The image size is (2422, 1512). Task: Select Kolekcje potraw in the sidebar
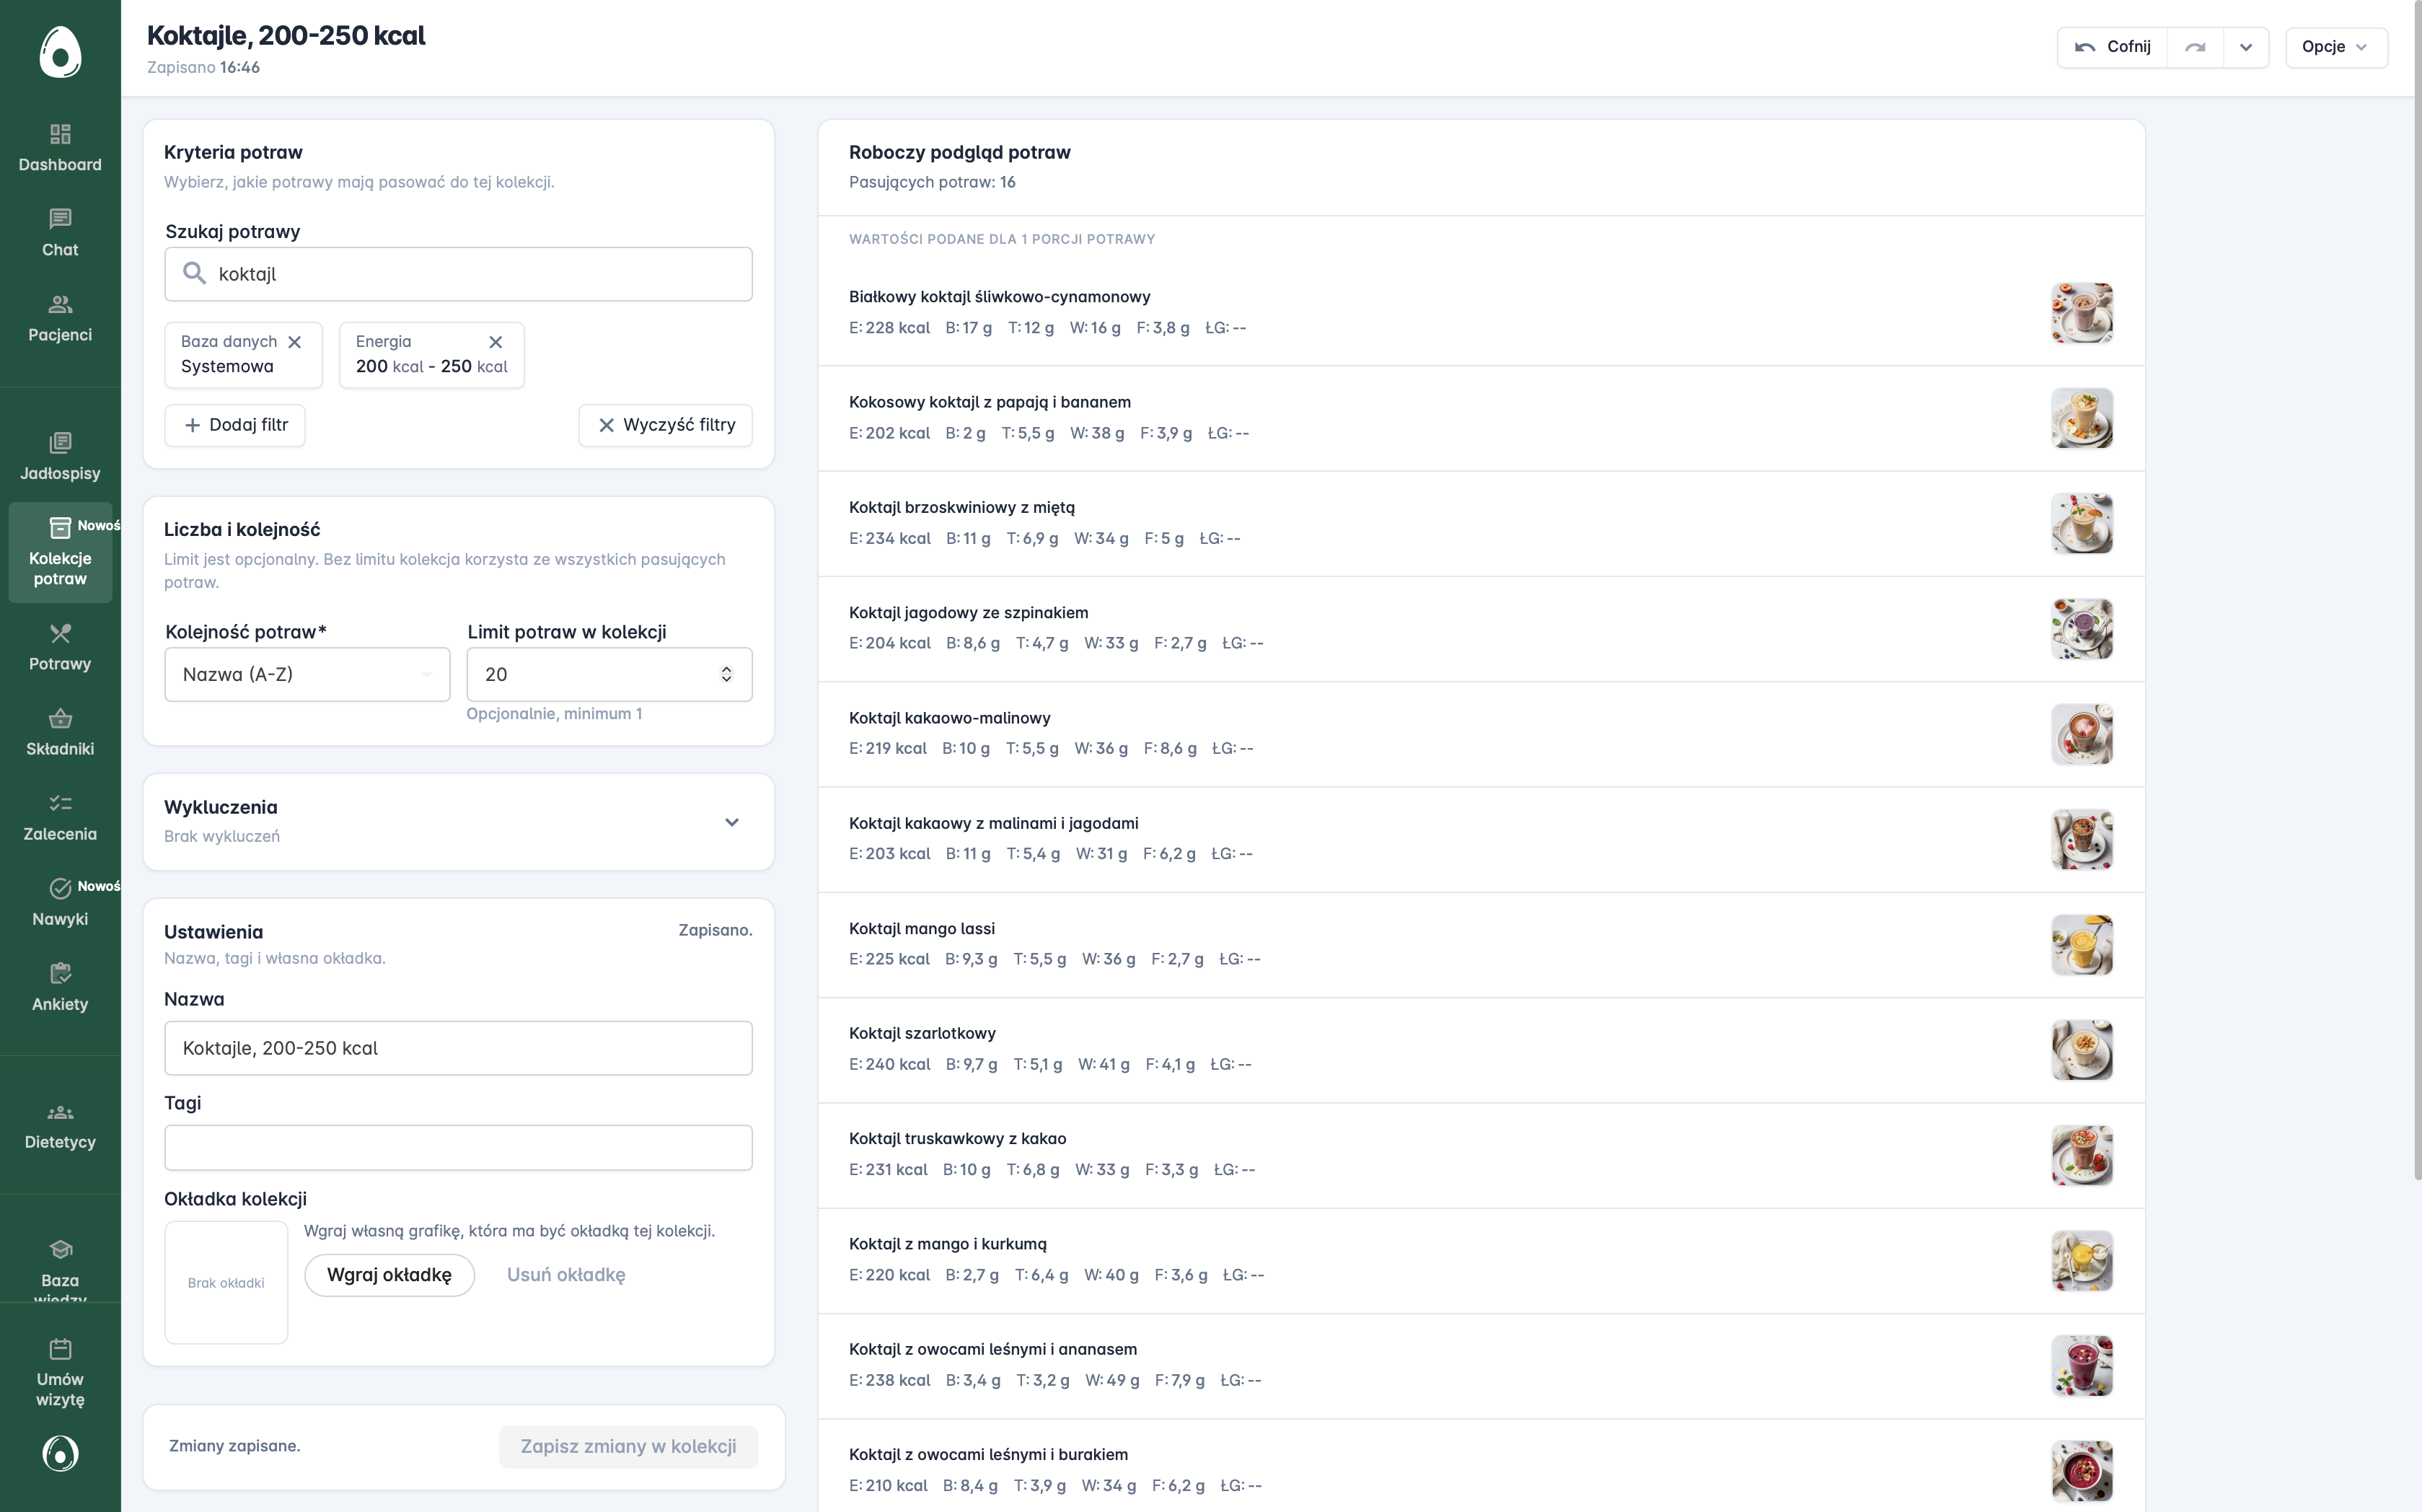click(60, 552)
